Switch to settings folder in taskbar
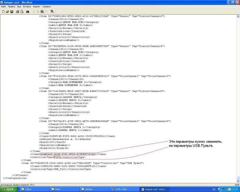The height and width of the screenshot is (192, 240). (x=93, y=189)
